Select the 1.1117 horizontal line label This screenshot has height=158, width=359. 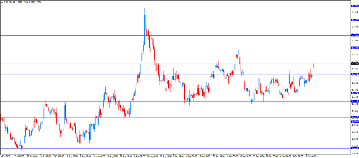click(x=354, y=101)
